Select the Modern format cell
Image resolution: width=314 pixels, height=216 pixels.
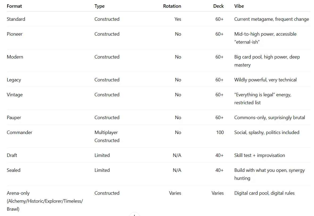[15, 57]
